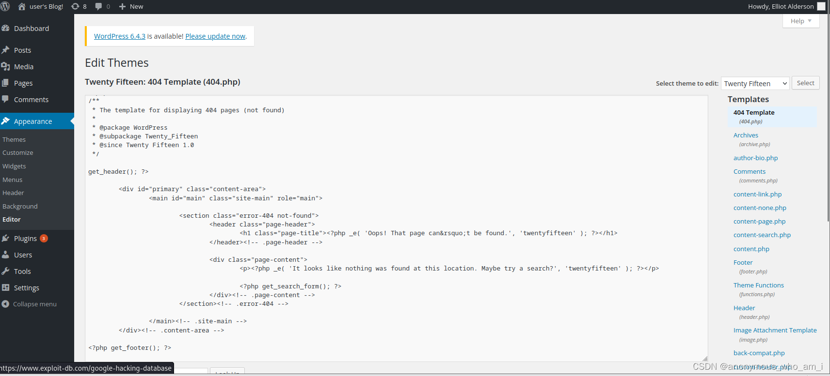Open content-link.php template
The height and width of the screenshot is (376, 830).
[757, 194]
